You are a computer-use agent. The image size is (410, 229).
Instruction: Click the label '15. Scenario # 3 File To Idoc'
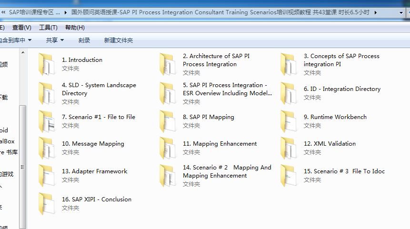[x=344, y=171]
